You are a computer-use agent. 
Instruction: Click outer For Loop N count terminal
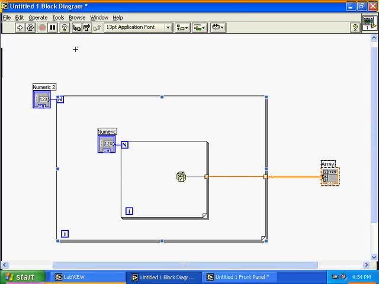[x=60, y=99]
